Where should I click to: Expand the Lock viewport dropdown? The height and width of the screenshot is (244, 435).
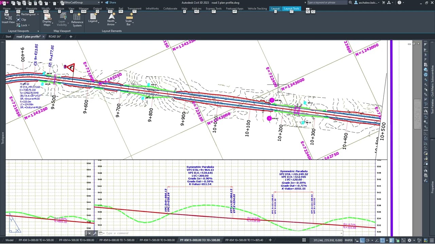point(29,25)
